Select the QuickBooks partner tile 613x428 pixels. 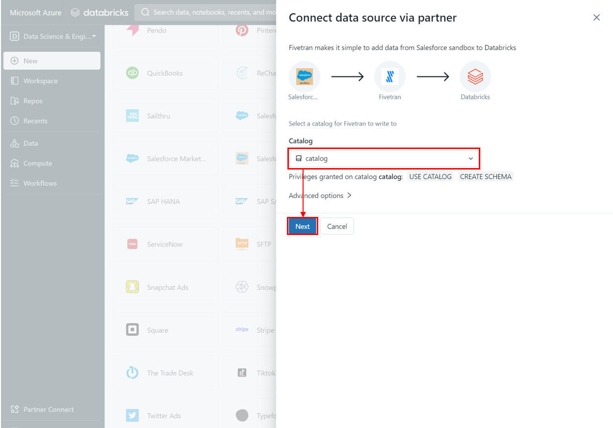[x=165, y=73]
